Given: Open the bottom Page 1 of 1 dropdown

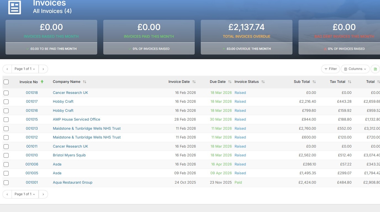Looking at the screenshot, I should click(25, 194).
